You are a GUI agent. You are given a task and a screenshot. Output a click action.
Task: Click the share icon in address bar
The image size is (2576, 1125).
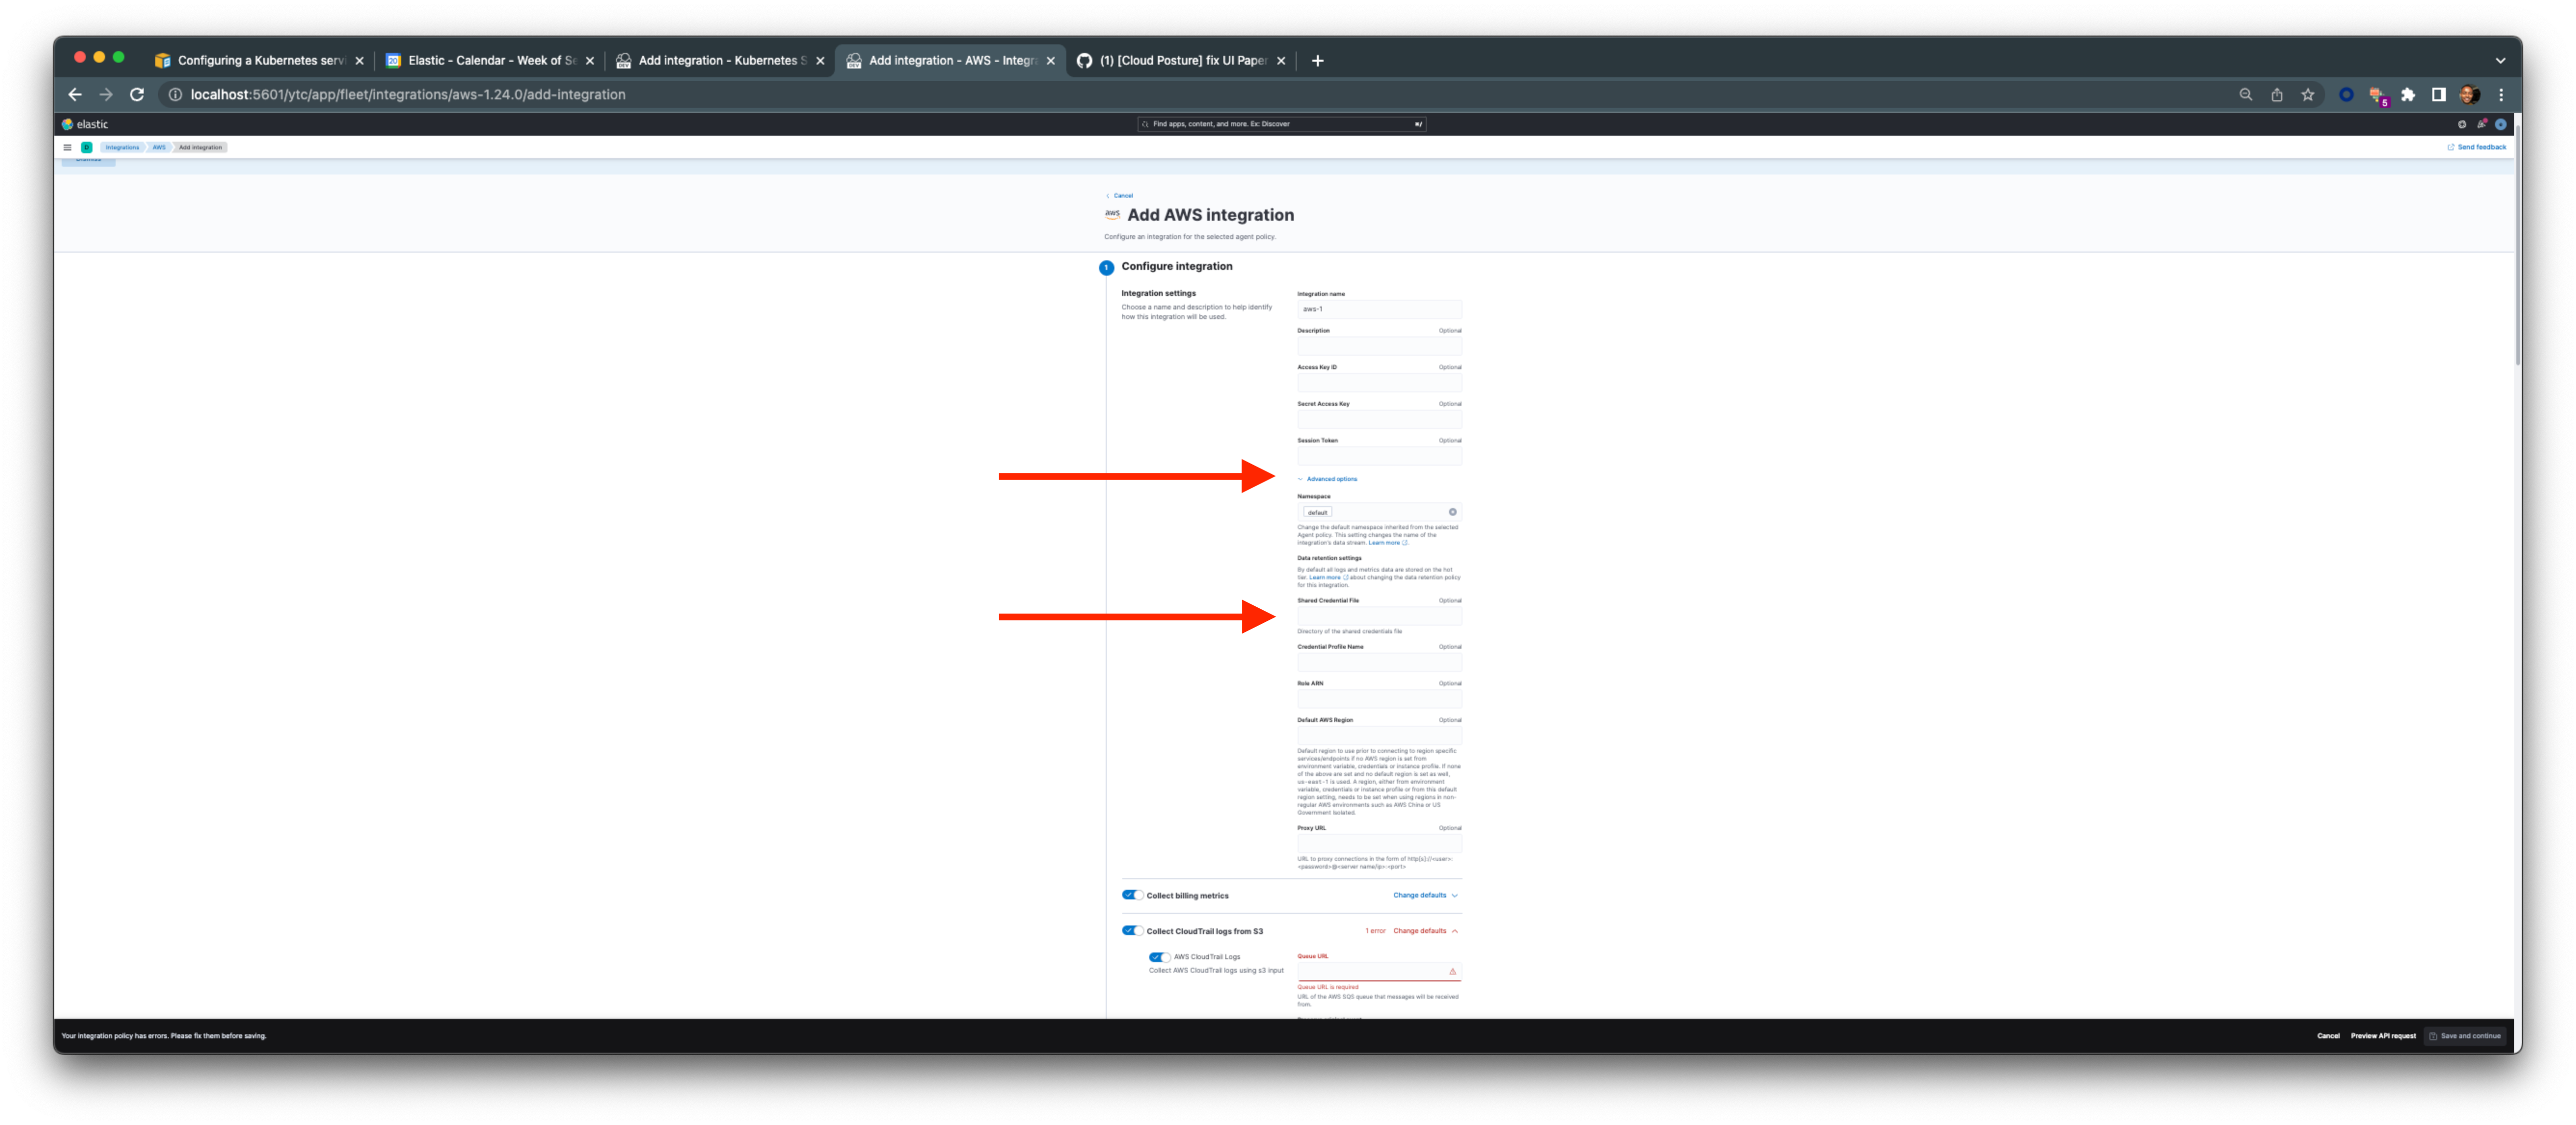(2277, 94)
